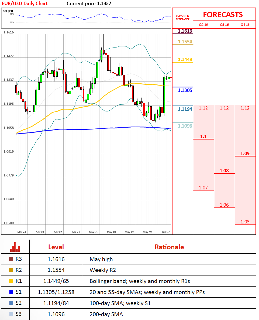Click the current price 1.1357 text
This screenshot has height=320, width=259.
point(89,4)
